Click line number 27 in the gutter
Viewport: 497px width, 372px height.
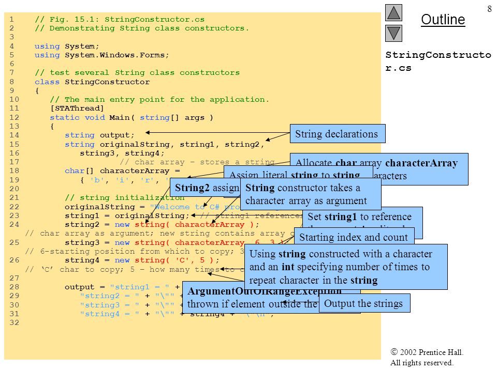click(x=14, y=278)
